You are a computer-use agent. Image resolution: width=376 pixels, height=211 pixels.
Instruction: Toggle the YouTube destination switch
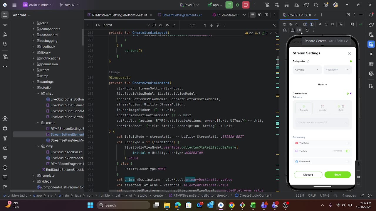coord(348,143)
